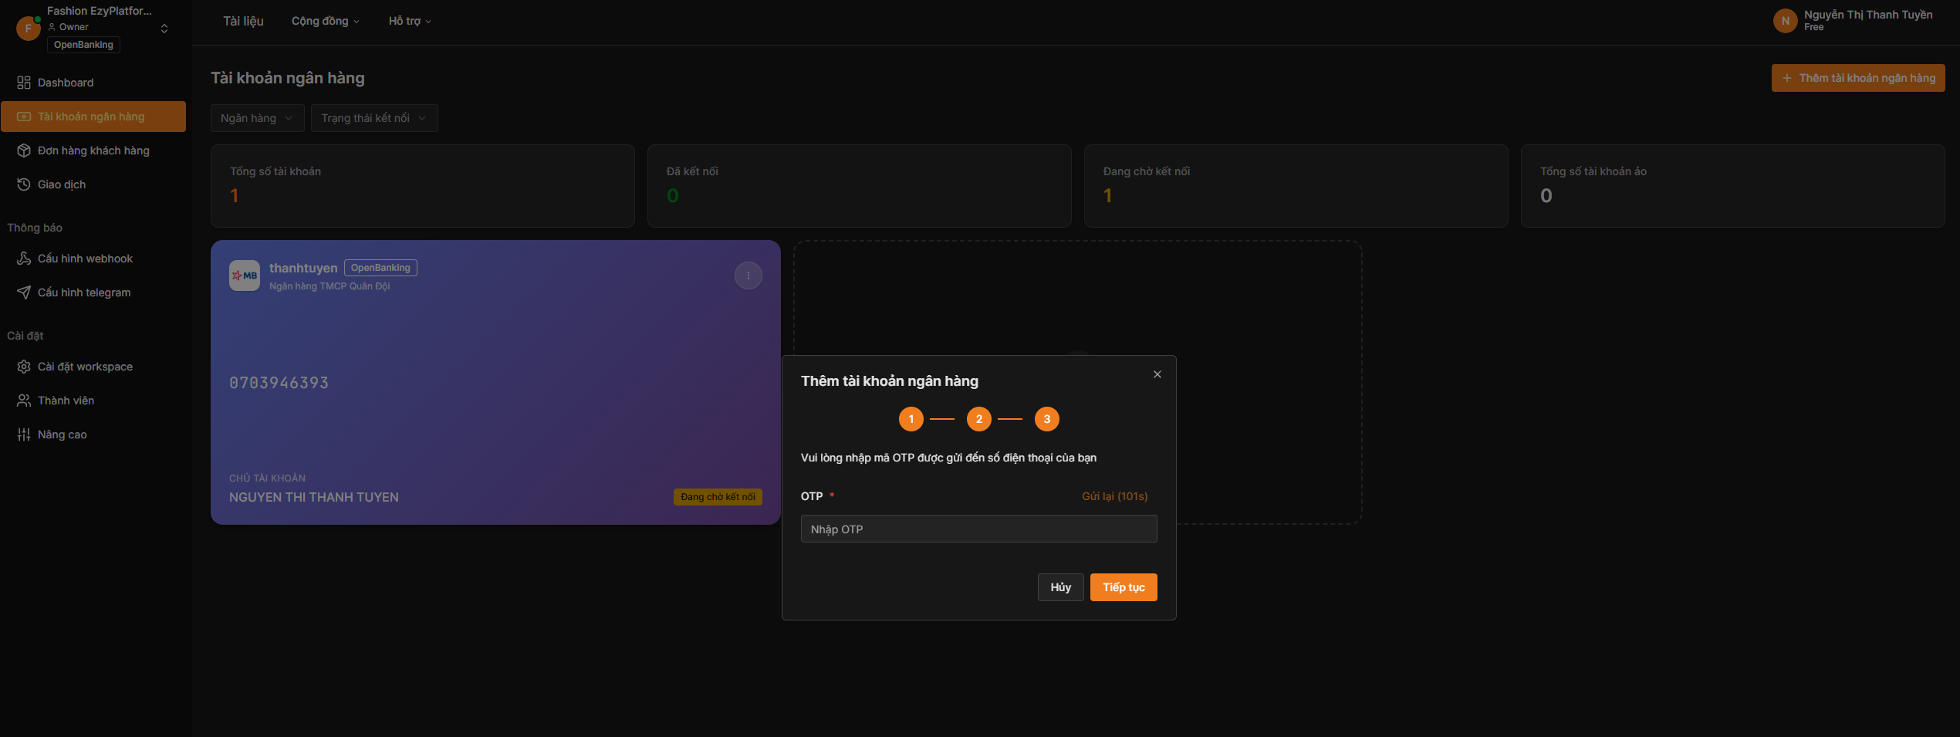Click the webhook icon for Cấu hình webhook
Screen dimensions: 1960x737
tap(24, 259)
